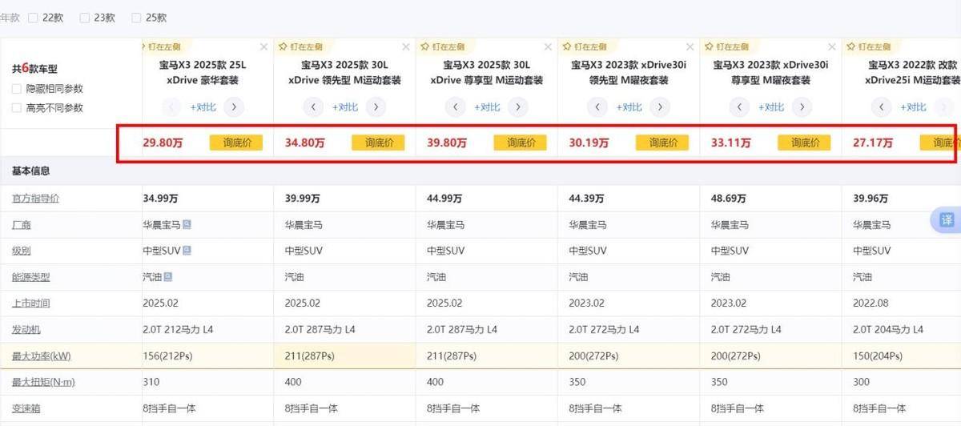Pin the 2023款 xDrive30i 尊享型 column left
The width and height of the screenshot is (961, 426).
coord(727,46)
